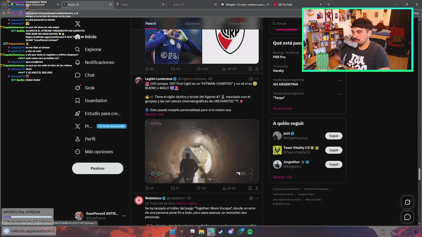Reply to the Legión Looterana post
Viewport: 422px width, 237px height.
point(149,188)
